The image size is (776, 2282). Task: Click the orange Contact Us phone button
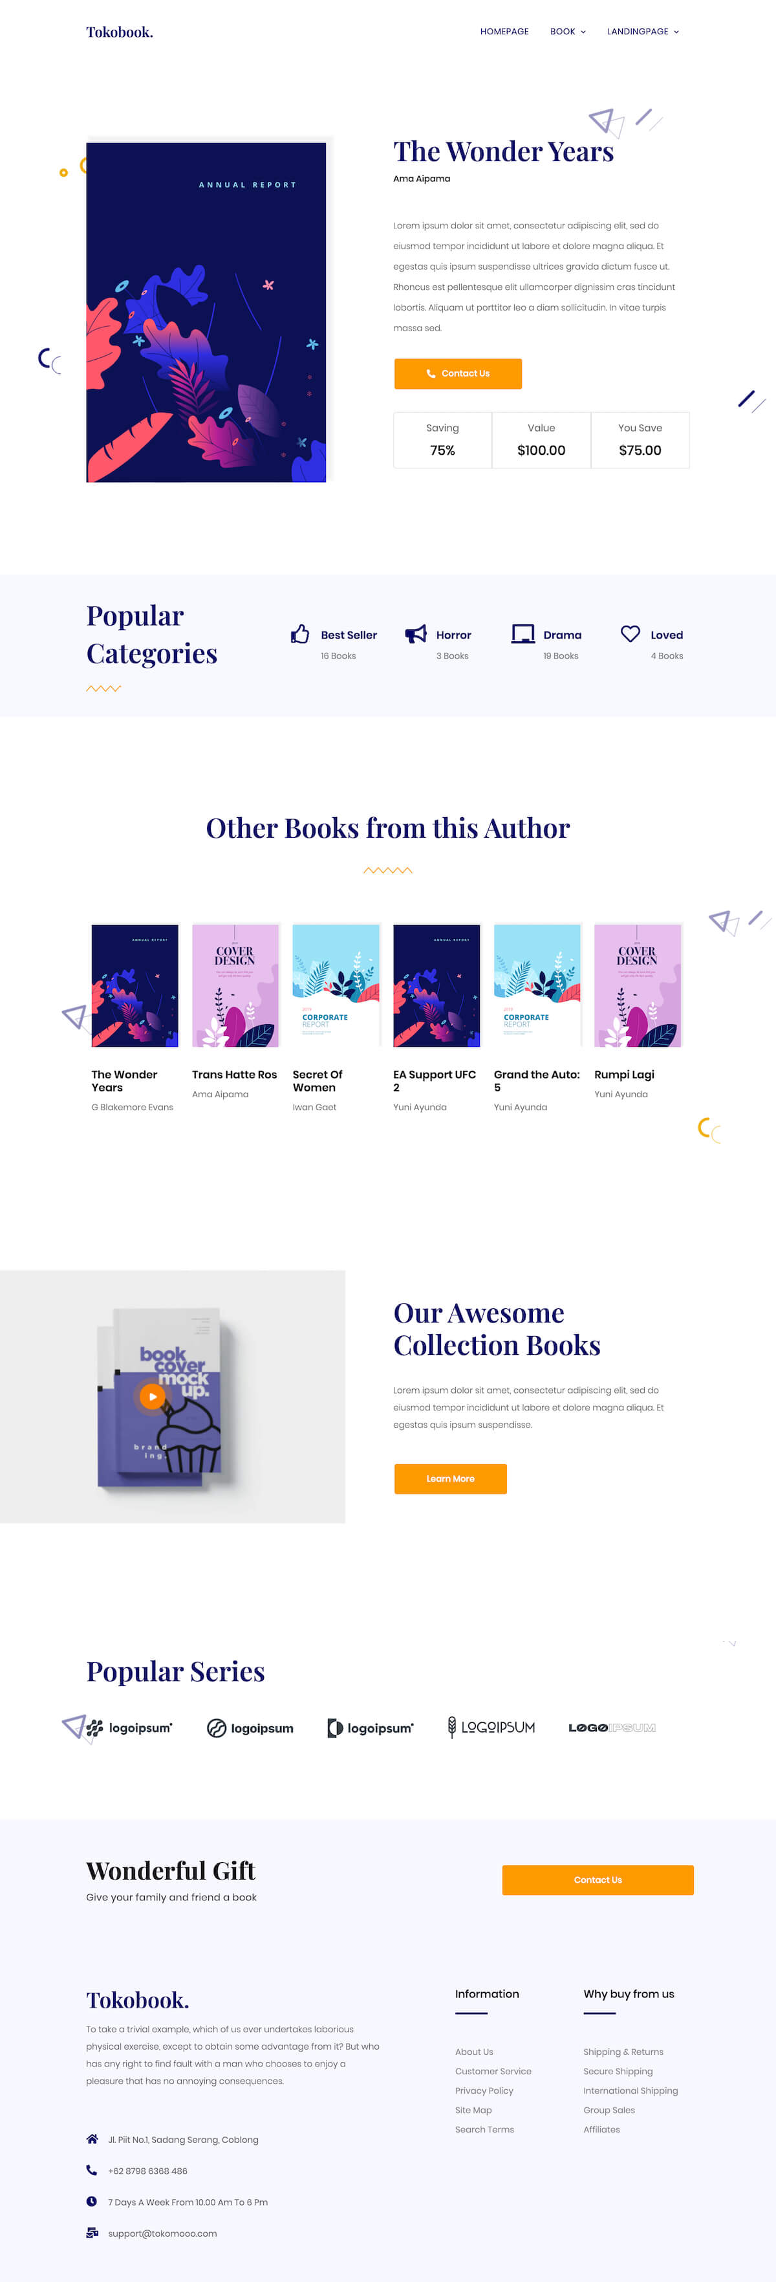[458, 374]
